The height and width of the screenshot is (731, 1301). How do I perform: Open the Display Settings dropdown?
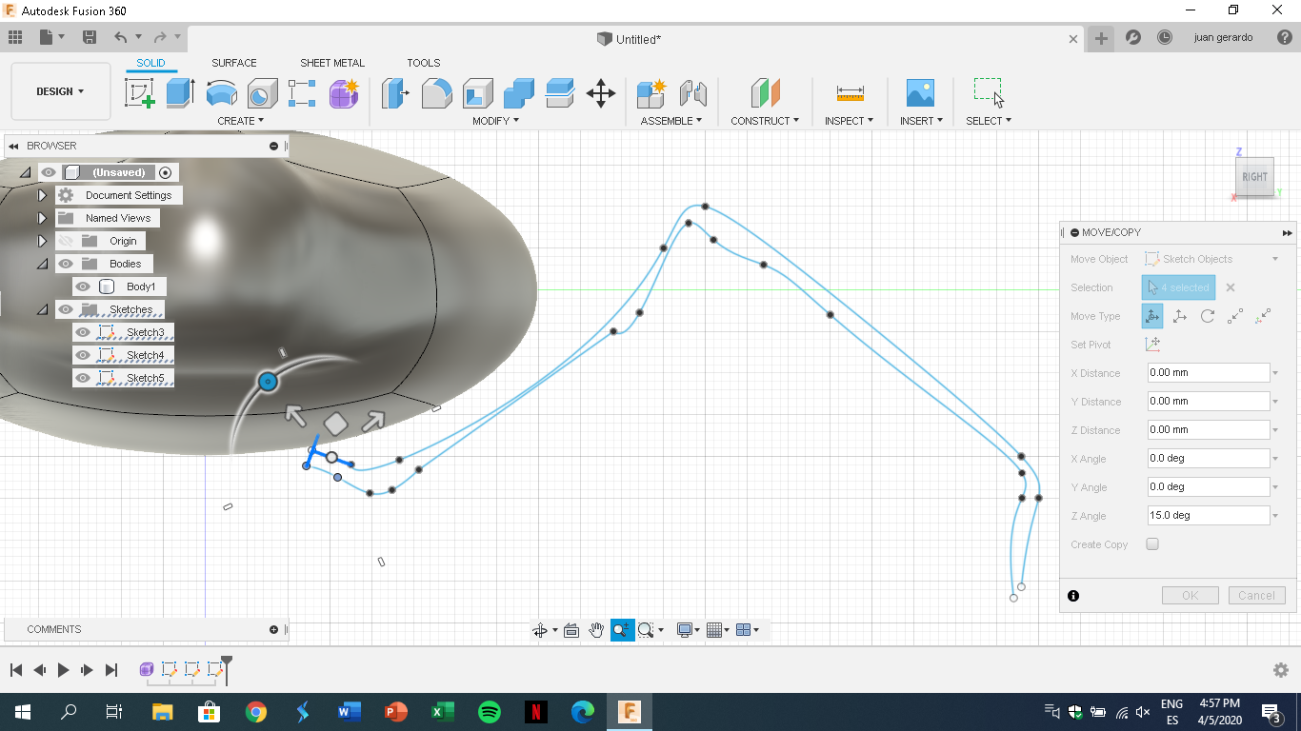click(688, 629)
